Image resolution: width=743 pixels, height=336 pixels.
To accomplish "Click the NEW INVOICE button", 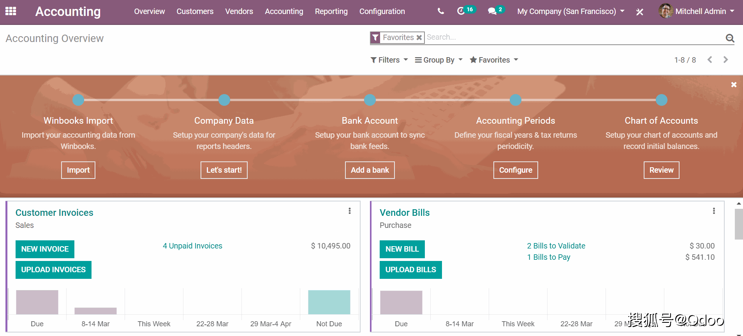I will click(45, 249).
